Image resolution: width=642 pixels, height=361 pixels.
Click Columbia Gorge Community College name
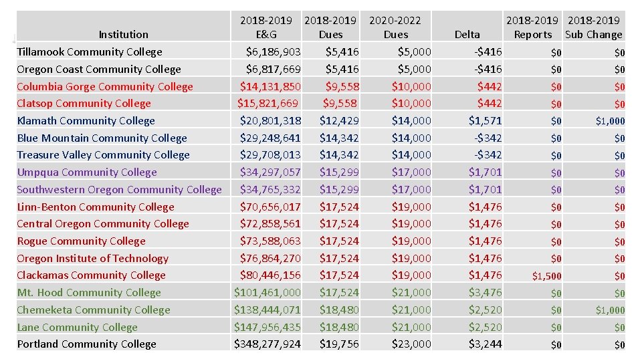[x=105, y=87]
